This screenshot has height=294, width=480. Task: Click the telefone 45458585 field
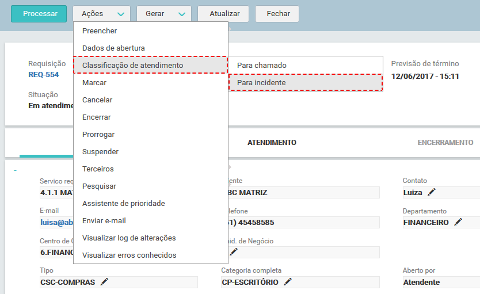pos(304,223)
